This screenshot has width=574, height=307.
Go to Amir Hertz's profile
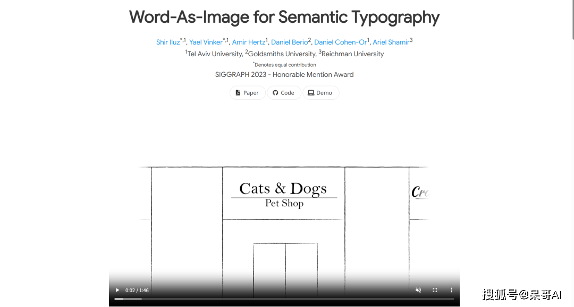[x=248, y=42]
